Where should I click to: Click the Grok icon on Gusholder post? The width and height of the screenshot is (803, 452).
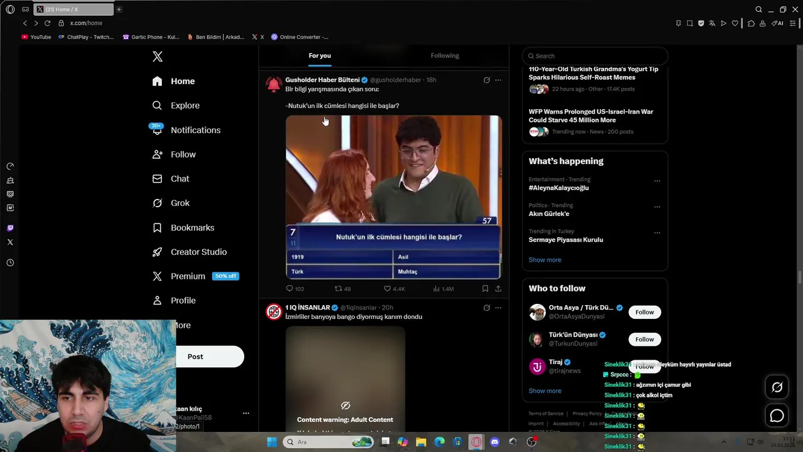pyautogui.click(x=486, y=80)
